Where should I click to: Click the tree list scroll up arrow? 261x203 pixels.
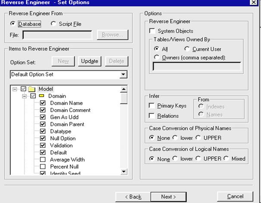124,89
